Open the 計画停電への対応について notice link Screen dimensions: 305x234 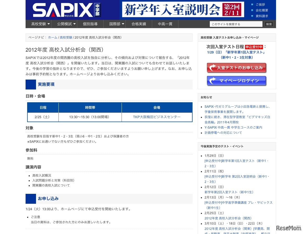point(224,133)
